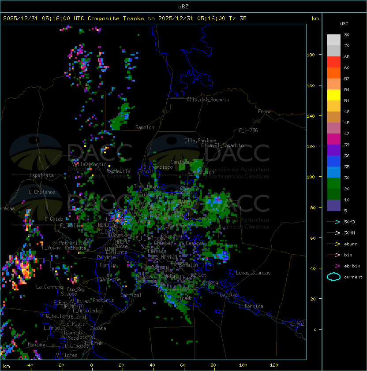
Task: Click the 'Zapata' place label
Action: tap(98, 328)
